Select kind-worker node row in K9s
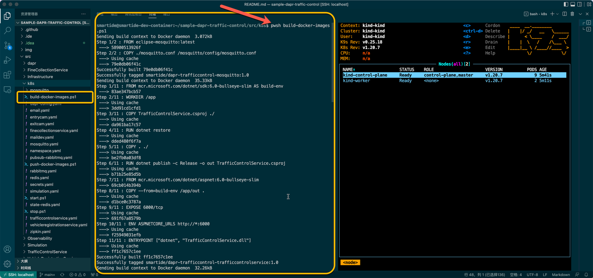The image size is (593, 278). coord(454,80)
